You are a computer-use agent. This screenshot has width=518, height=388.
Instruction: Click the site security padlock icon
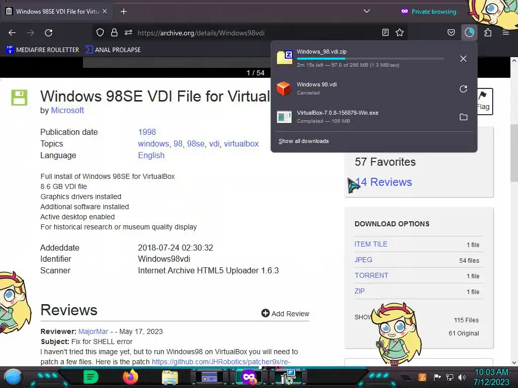coord(114,32)
